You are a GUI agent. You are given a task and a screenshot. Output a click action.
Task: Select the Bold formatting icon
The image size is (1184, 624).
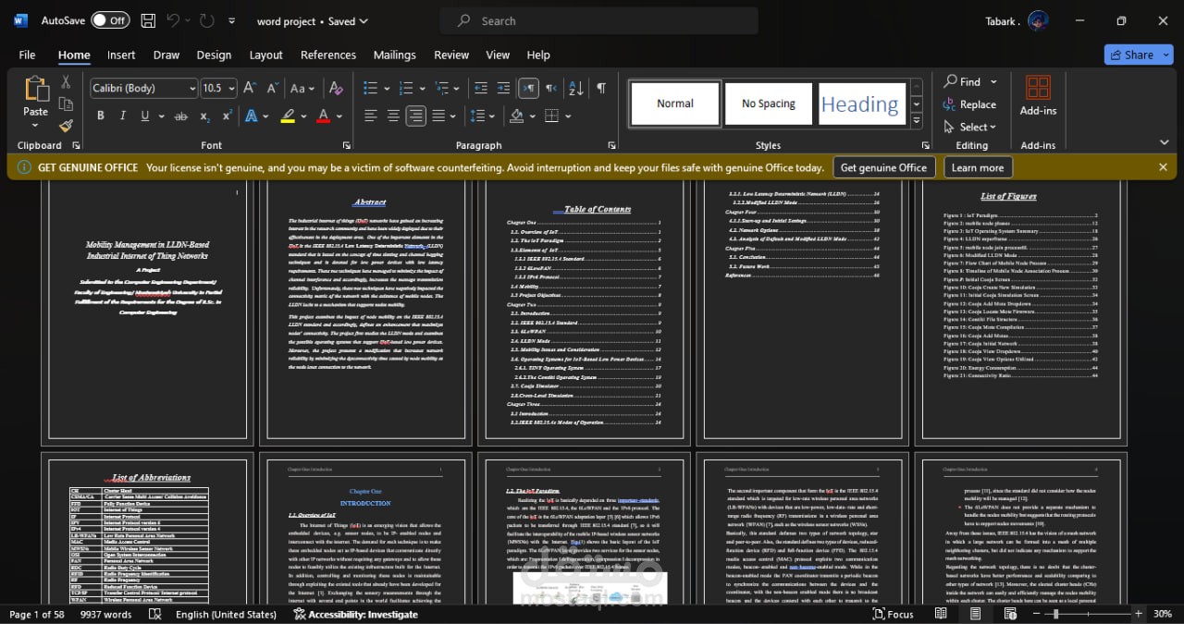coord(100,116)
